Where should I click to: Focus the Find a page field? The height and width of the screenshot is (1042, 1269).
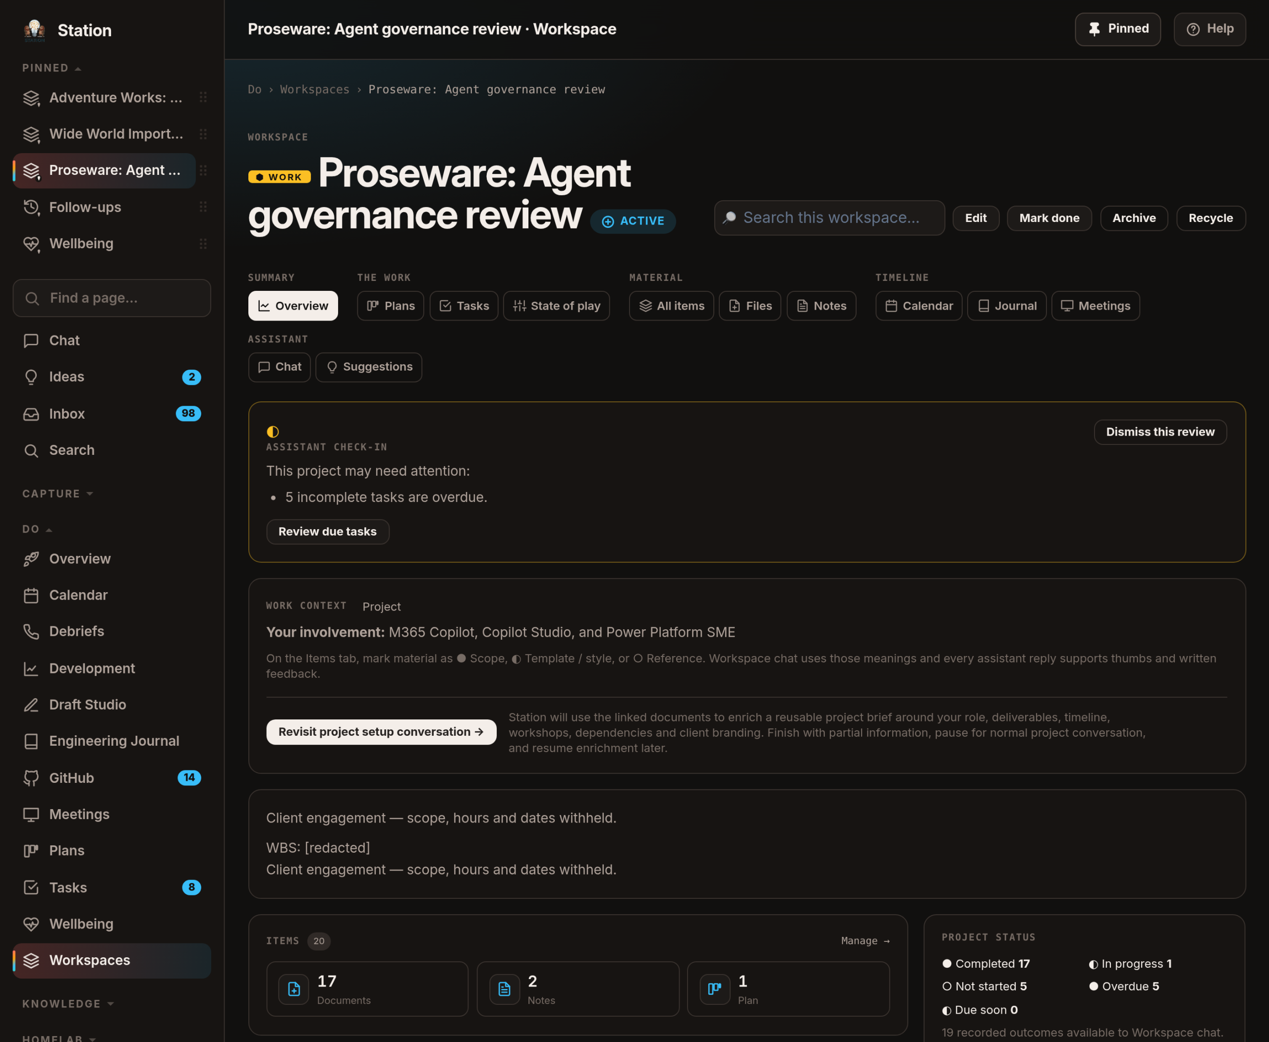coord(112,298)
